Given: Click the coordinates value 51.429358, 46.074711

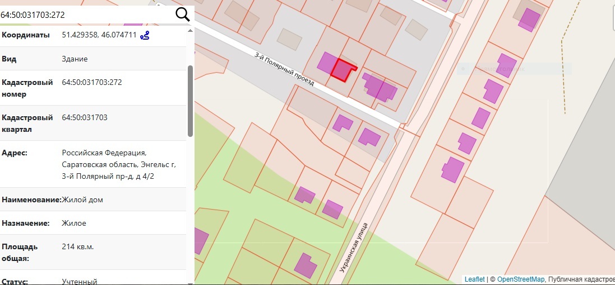Looking at the screenshot, I should [x=99, y=35].
